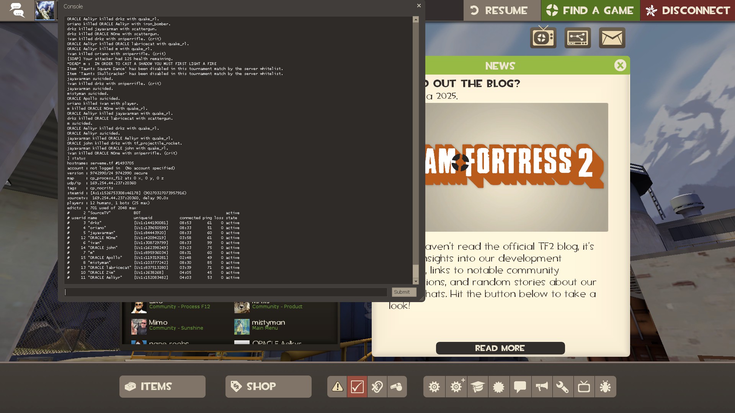Click the whistle coach request icon
This screenshot has height=413, width=735.
397,387
